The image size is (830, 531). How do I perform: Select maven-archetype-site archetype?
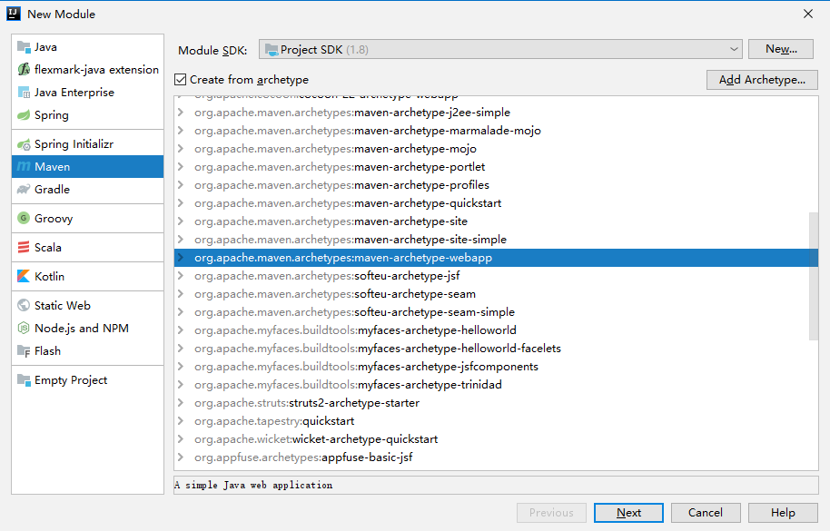[496, 221]
